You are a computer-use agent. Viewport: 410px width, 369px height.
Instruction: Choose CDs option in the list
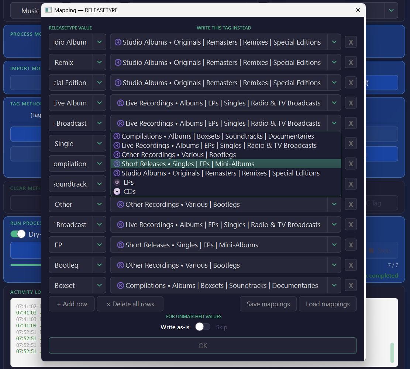click(226, 191)
